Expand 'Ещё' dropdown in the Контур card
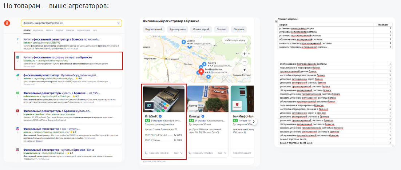 pyautogui.click(x=222, y=153)
